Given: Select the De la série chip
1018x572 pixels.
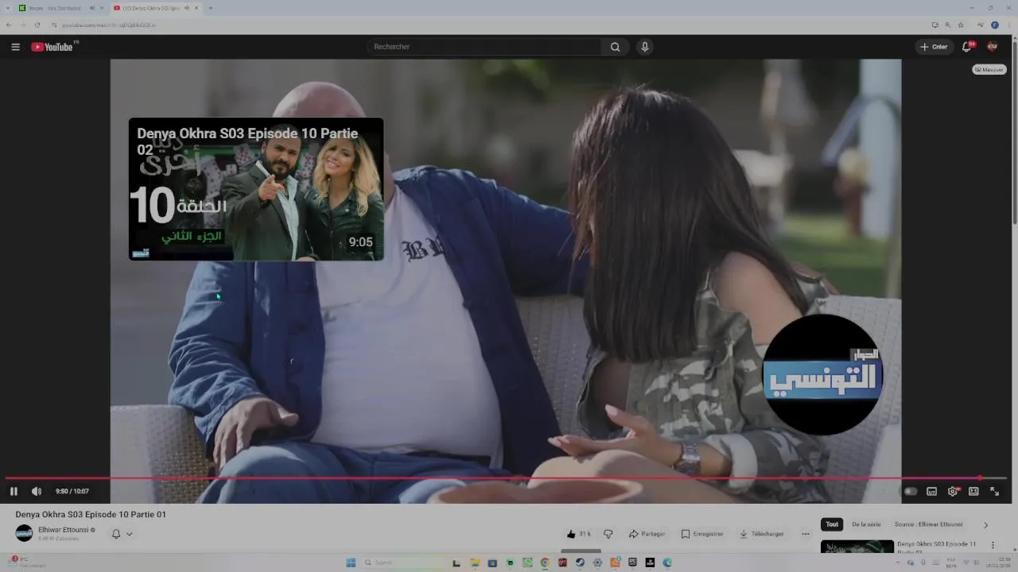Looking at the screenshot, I should pos(866,524).
